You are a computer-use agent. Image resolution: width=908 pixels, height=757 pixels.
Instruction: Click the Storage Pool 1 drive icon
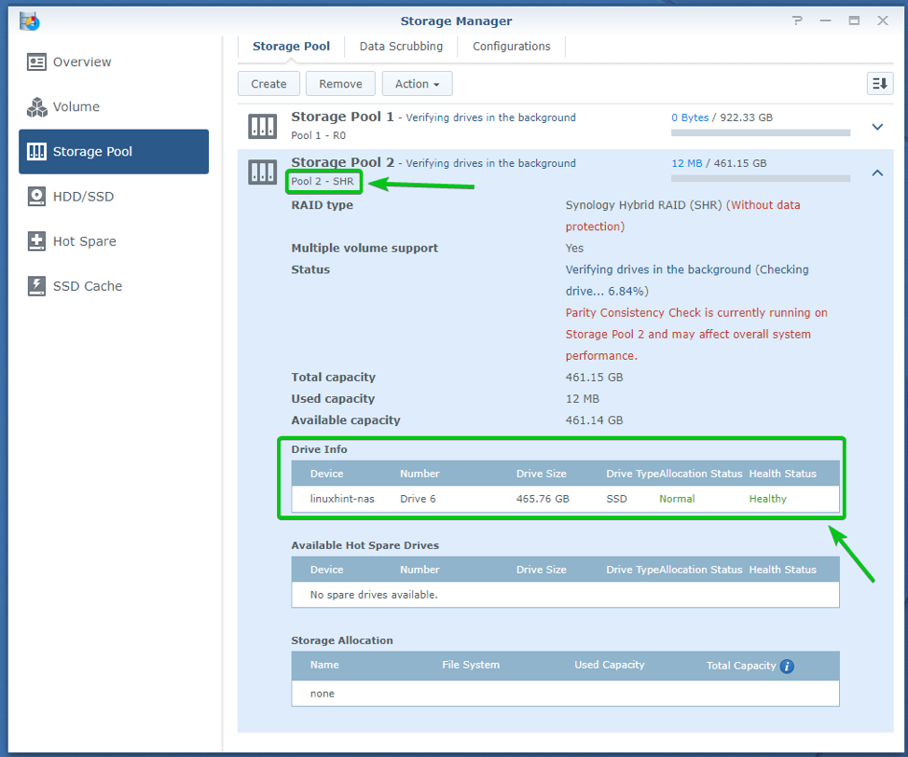tap(262, 126)
